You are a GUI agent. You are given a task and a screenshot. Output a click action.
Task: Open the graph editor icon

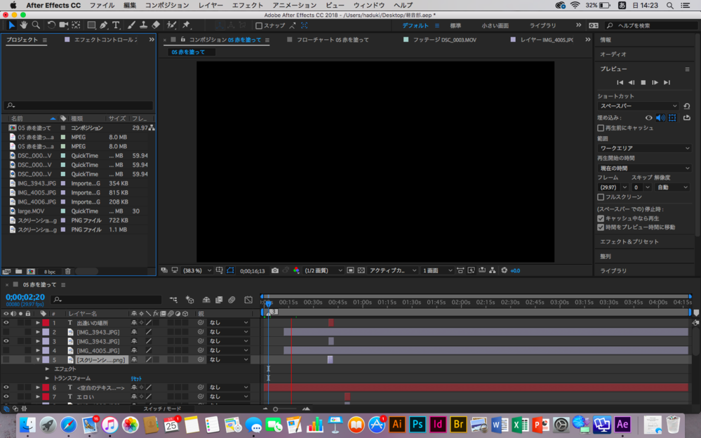248,300
